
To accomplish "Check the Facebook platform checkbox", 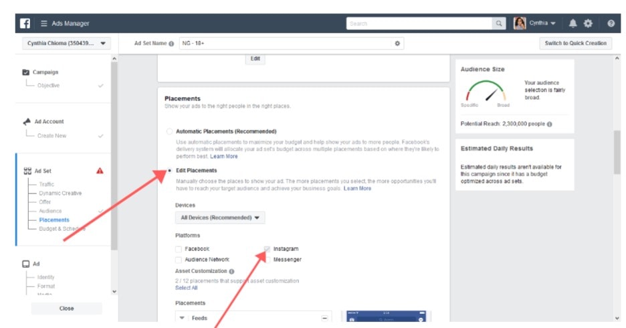I will click(179, 249).
